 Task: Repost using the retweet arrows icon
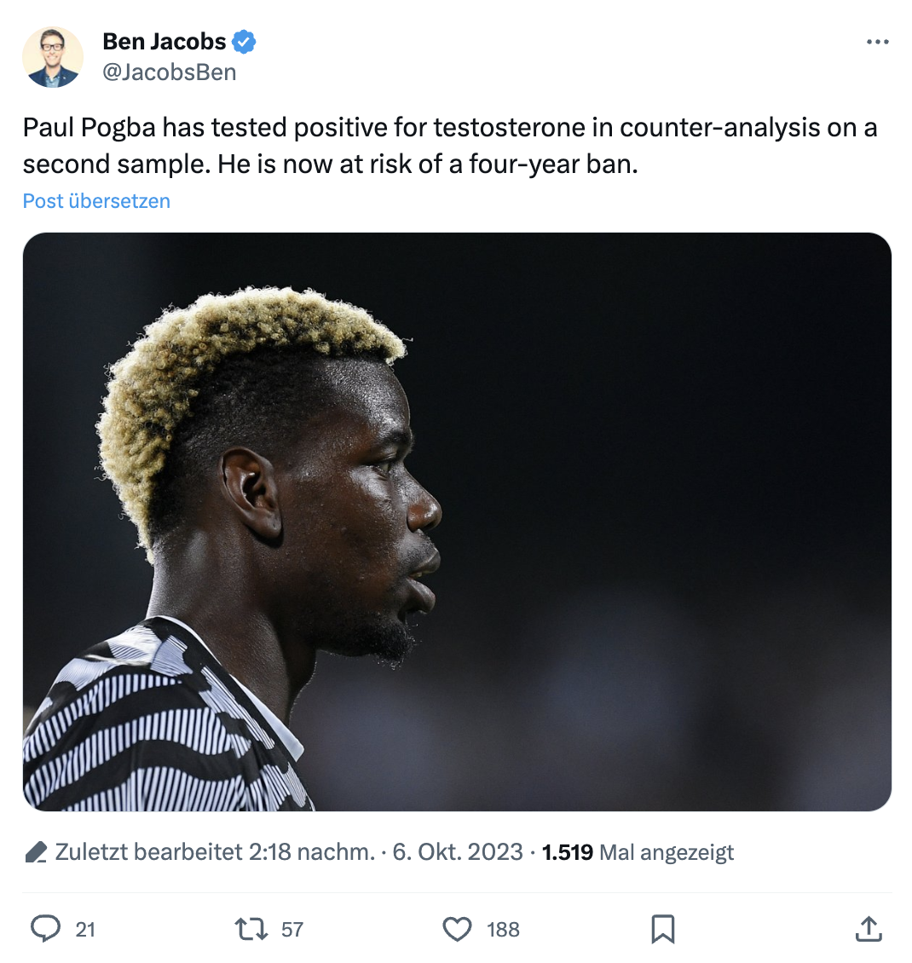251,929
